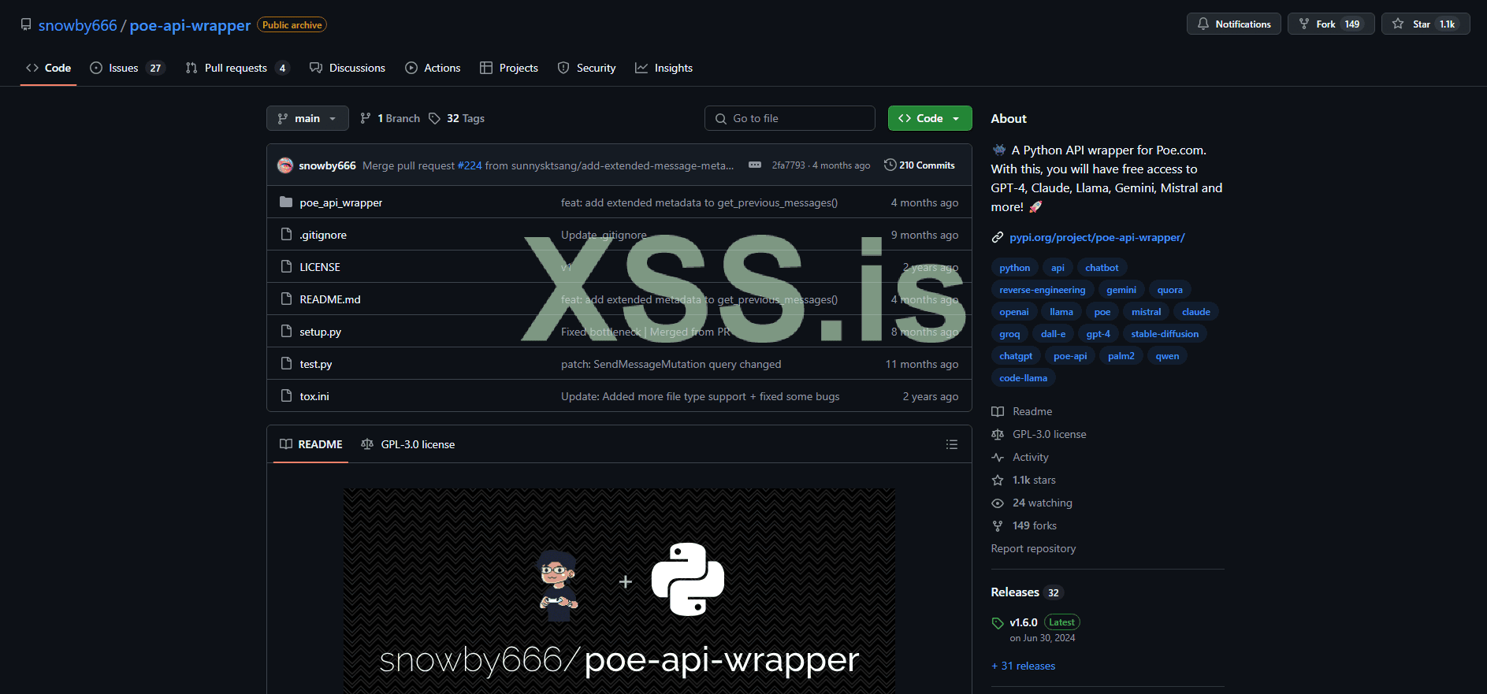Open the .gitignore file

tap(323, 235)
